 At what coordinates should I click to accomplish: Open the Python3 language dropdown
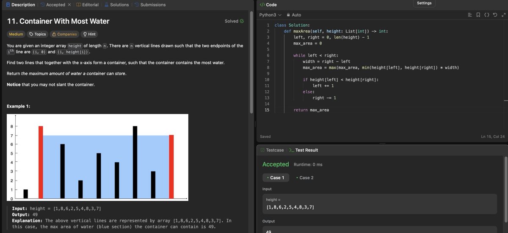[x=270, y=15]
